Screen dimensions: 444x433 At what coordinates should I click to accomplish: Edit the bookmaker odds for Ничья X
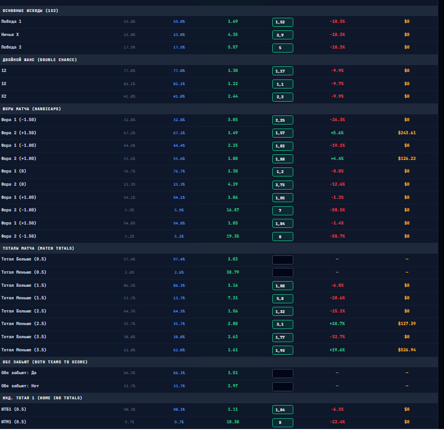[282, 35]
